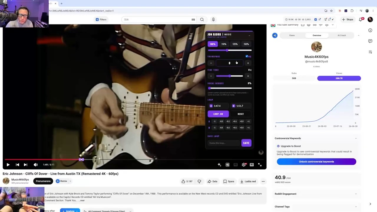Click the Prenumerera subscribe button
This screenshot has height=212, width=377.
pyautogui.click(x=43, y=181)
